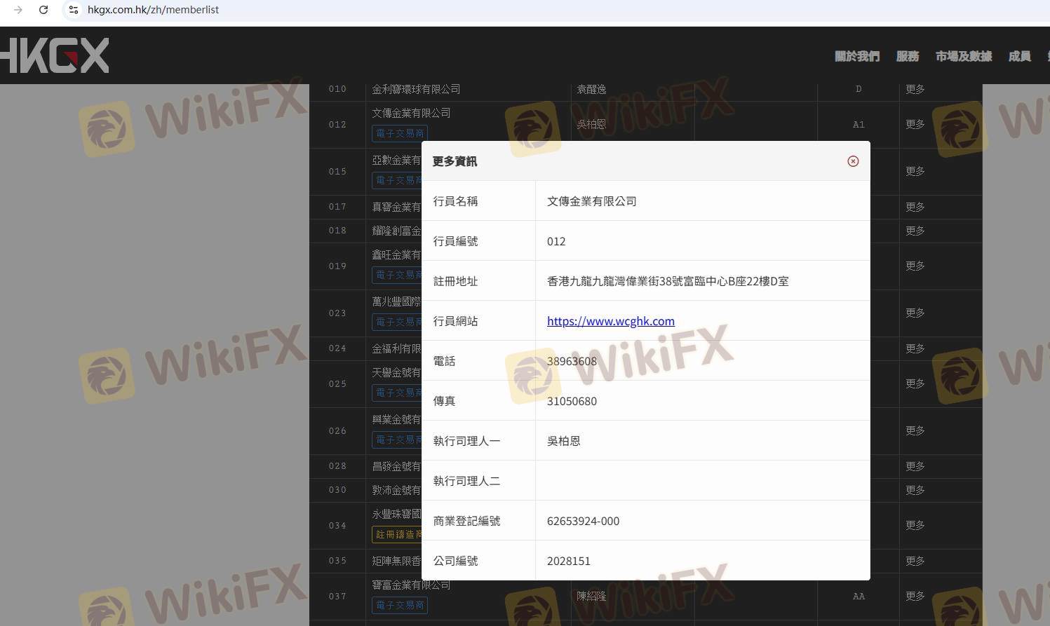This screenshot has width=1050, height=626.
Task: Click 更多 for member 037
Action: coord(915,596)
